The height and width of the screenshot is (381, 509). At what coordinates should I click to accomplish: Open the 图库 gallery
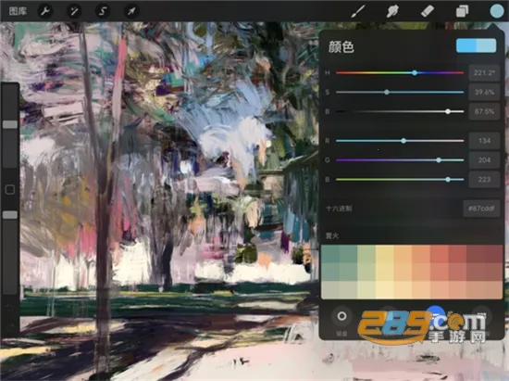click(18, 11)
